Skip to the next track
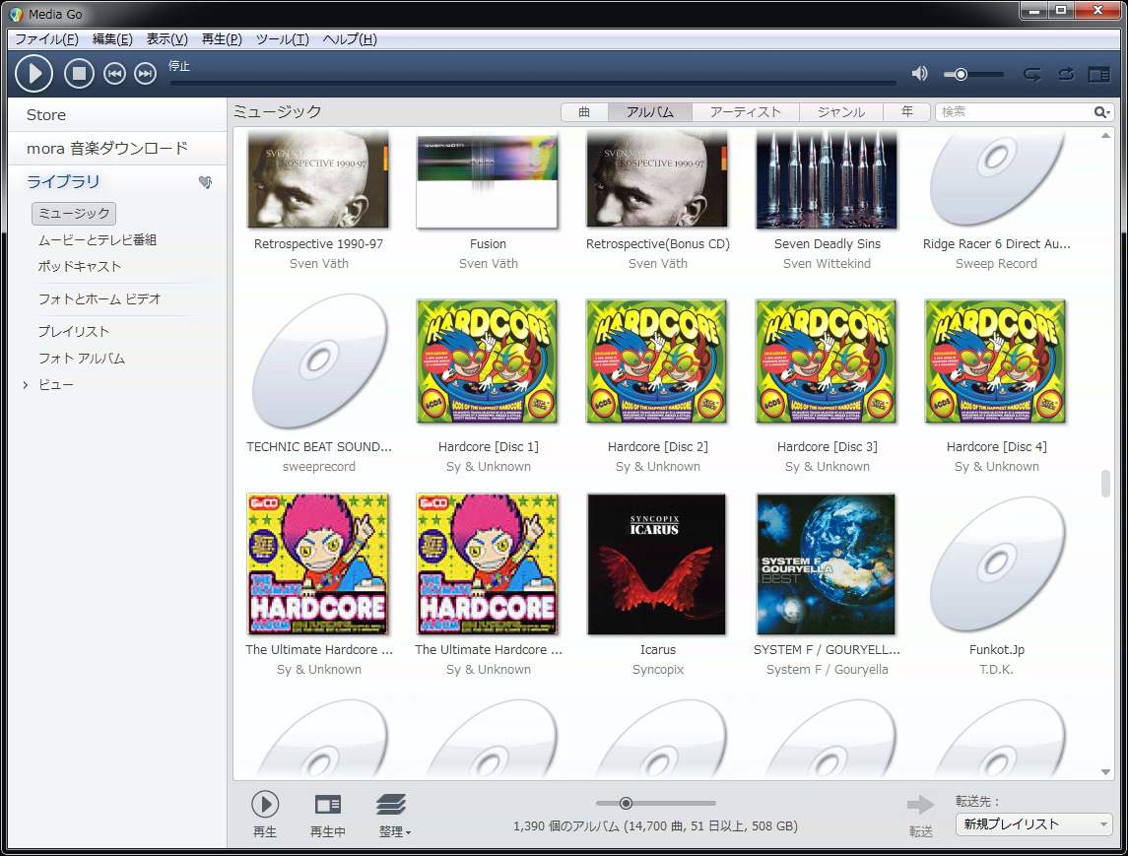 [x=146, y=73]
